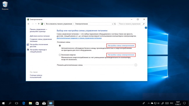The width and height of the screenshot is (189, 106).
Task: Open plan settings link for "Экономия энергии"
Action: click(121, 55)
